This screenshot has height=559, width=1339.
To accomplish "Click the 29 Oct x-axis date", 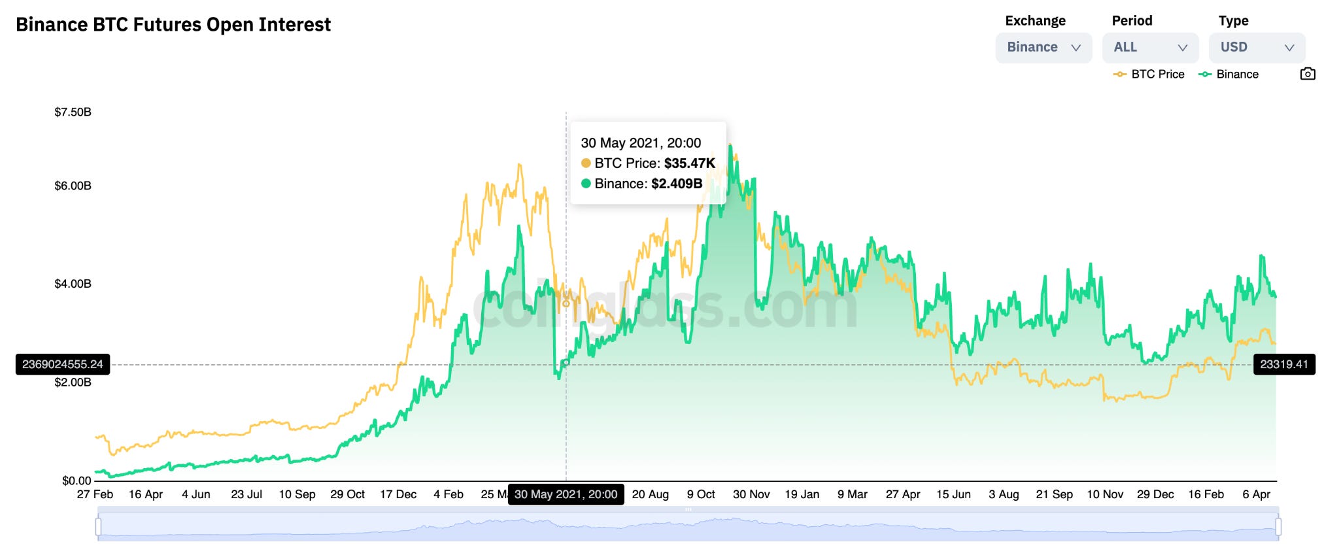I will click(347, 495).
